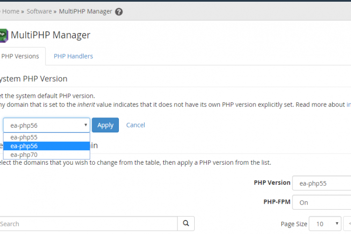The width and height of the screenshot is (351, 234).
Task: Click the MultiPHP Manager breadcrumb text
Action: tap(86, 11)
